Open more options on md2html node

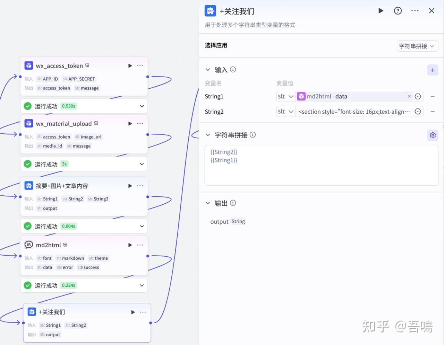pyautogui.click(x=140, y=245)
